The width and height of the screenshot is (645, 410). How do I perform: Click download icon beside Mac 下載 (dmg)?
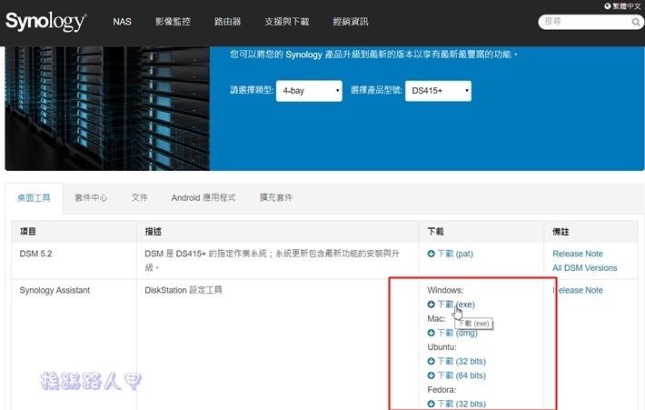click(x=431, y=333)
